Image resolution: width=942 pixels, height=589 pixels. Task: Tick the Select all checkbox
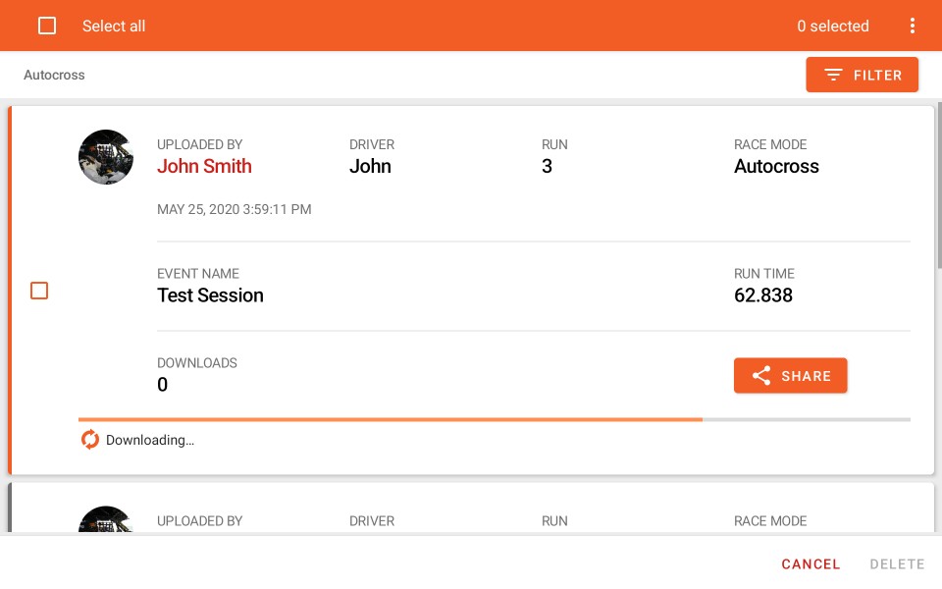(x=47, y=26)
